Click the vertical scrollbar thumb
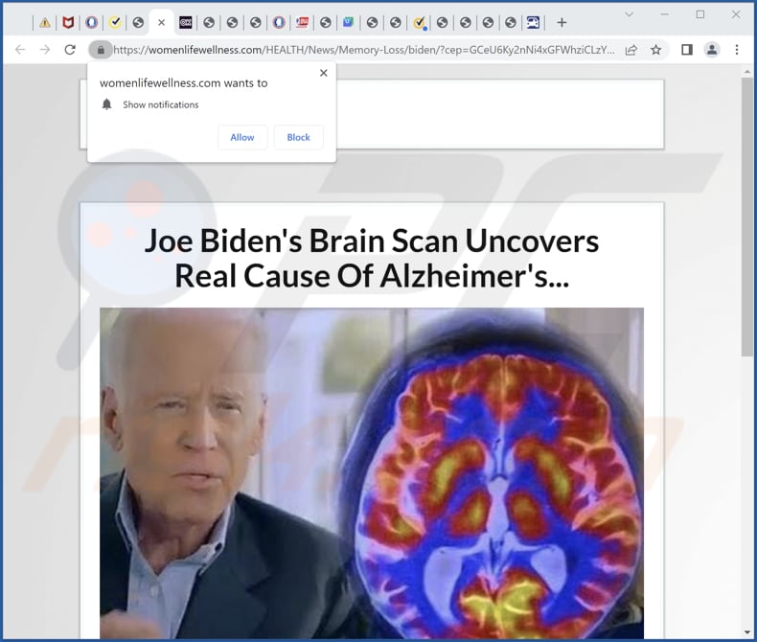 (x=747, y=218)
